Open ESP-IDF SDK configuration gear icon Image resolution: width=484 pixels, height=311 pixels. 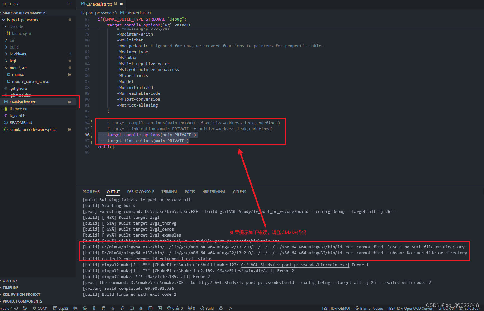(x=85, y=308)
